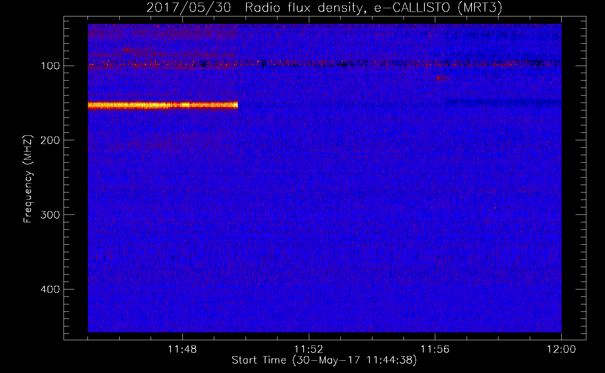Click the bright yellow emission band near 150 MHz
The height and width of the screenshot is (373, 605).
[163, 105]
